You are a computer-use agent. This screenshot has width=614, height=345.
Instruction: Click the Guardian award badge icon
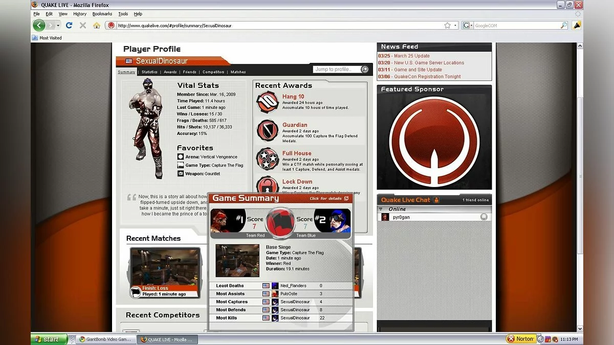pos(267,131)
